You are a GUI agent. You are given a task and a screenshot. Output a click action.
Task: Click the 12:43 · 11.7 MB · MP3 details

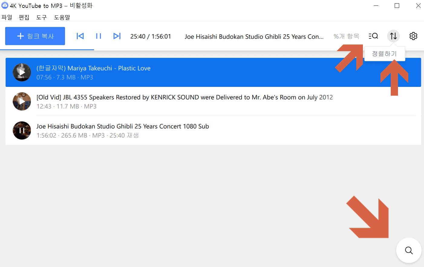point(67,106)
